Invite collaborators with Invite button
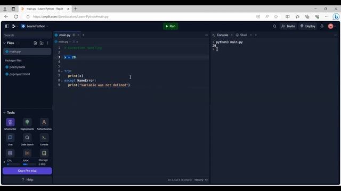The image size is (341, 191). (x=288, y=26)
